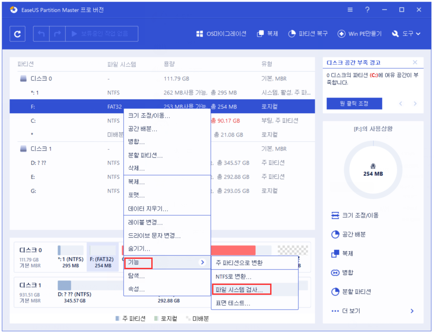Click the *: 1 (NTFS) 295 MB block in the disk map

[71, 257]
